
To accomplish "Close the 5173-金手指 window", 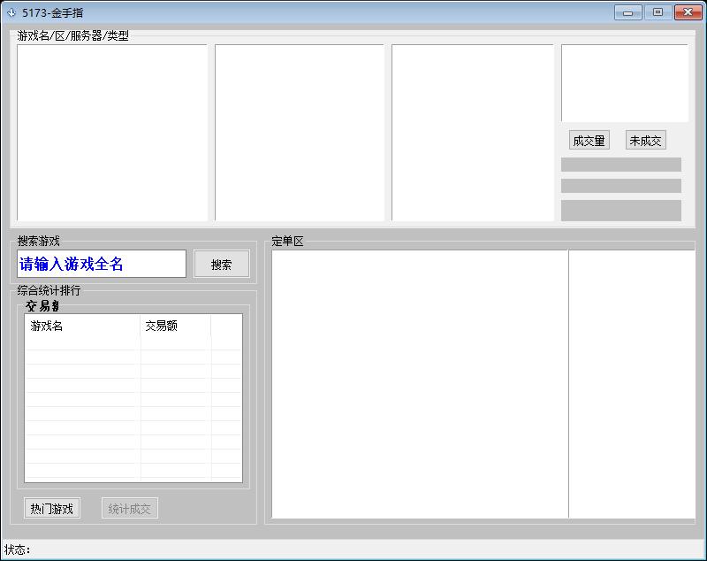I will point(688,12).
